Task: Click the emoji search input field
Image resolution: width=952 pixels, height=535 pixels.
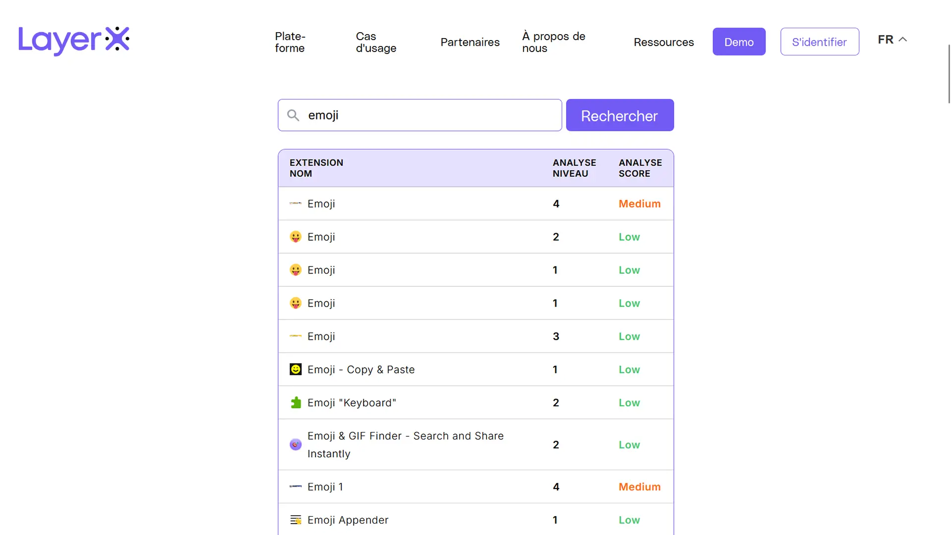Action: [420, 115]
